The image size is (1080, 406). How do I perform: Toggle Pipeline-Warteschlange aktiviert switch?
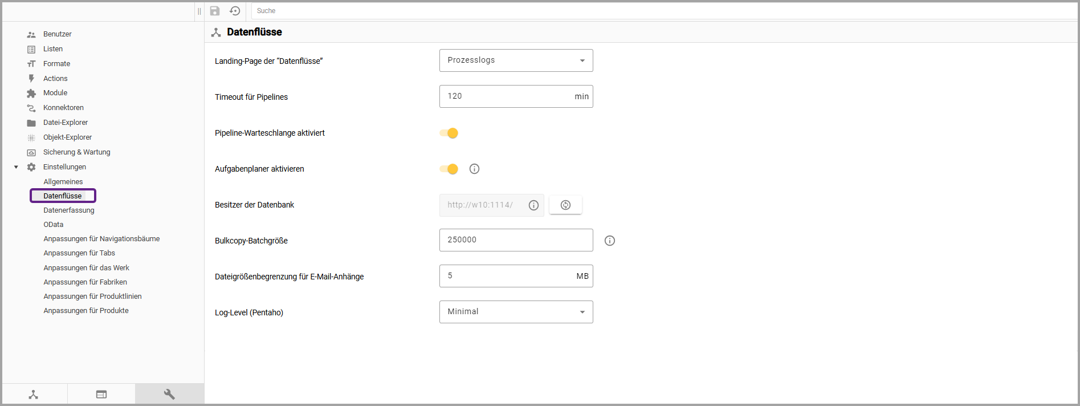(x=449, y=133)
